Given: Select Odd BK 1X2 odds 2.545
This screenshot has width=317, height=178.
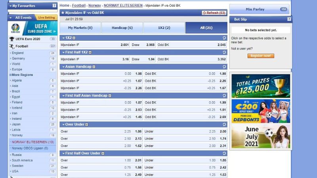Looking at the screenshot, I should click(222, 45).
